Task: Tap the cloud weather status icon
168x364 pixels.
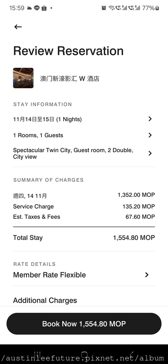Action: click(29, 8)
